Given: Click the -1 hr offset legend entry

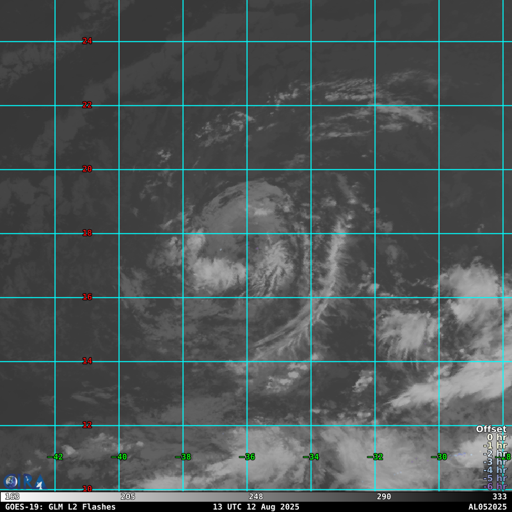Looking at the screenshot, I should (495, 445).
